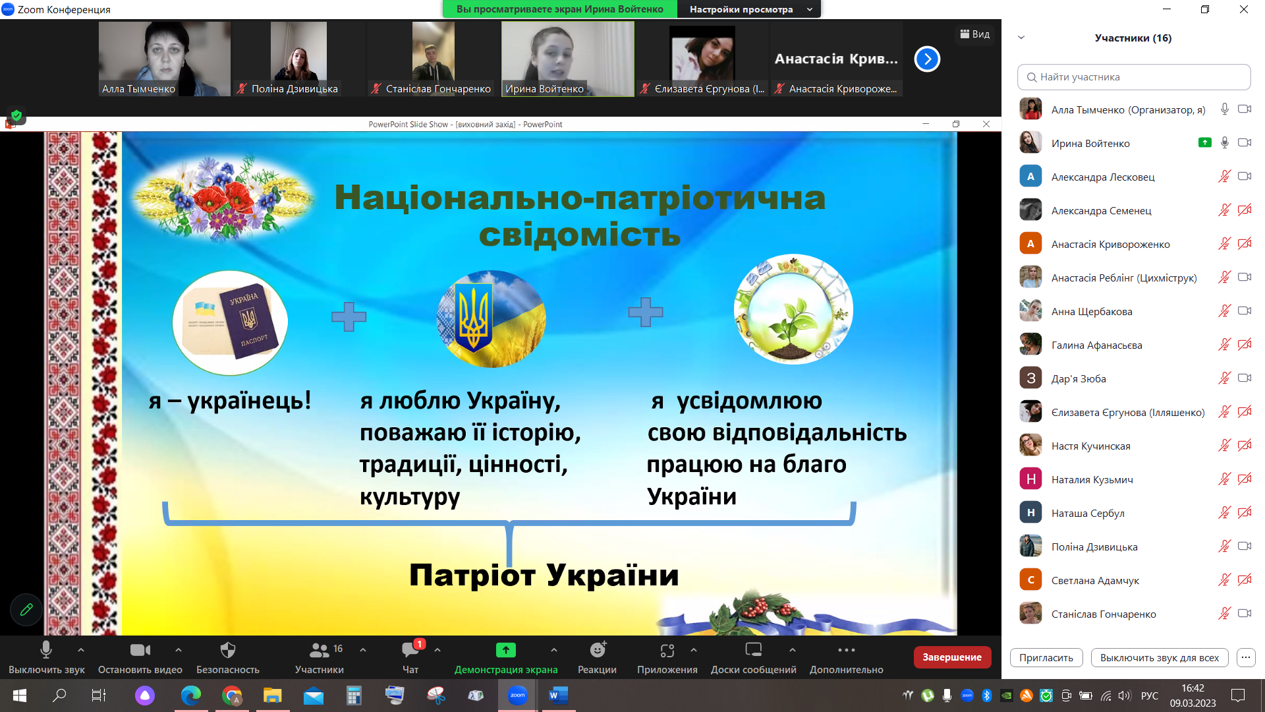Toggle Ирина Войтенко's microphone in participant list
1265x712 pixels.
1224,143
